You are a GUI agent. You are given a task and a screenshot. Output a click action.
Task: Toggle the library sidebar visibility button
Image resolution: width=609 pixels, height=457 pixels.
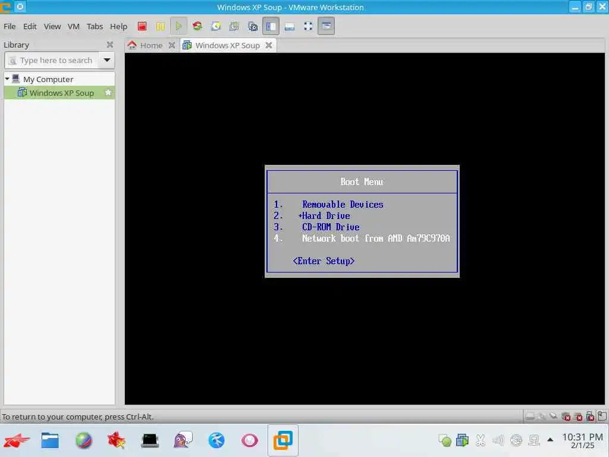point(271,26)
